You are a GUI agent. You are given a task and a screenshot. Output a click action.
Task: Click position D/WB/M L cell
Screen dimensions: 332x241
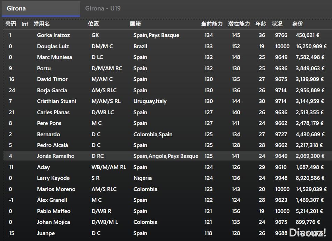(105, 222)
